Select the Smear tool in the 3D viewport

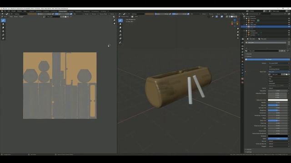pyautogui.click(x=120, y=28)
